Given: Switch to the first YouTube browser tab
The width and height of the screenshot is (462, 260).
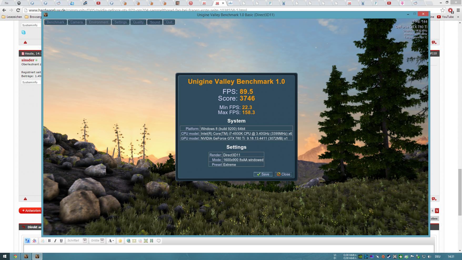Looking at the screenshot, I should pos(98,3).
